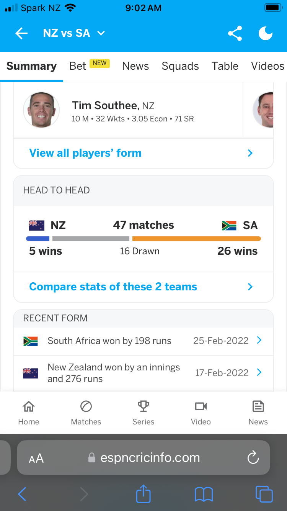Reload the page with the refresh icon
The height and width of the screenshot is (511, 287).
pos(253,458)
